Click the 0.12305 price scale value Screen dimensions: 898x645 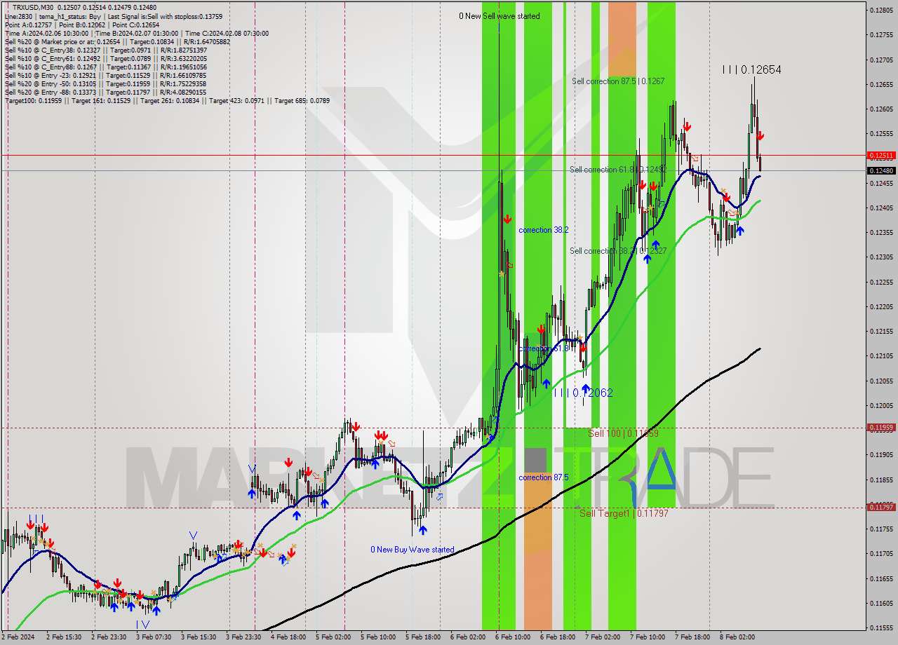tap(881, 257)
